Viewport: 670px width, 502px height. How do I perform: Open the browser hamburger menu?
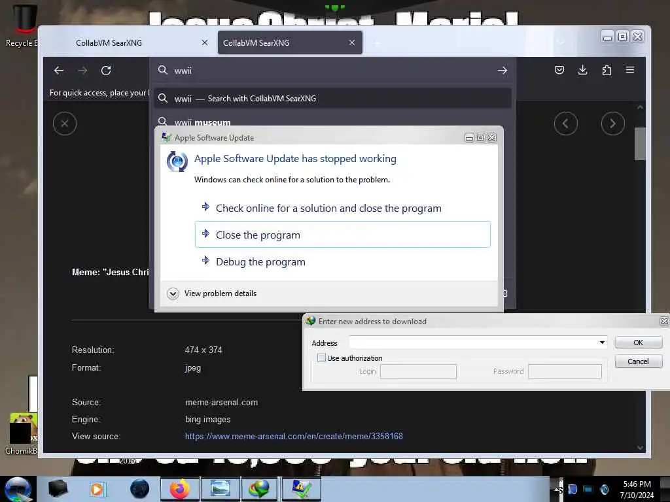(630, 70)
